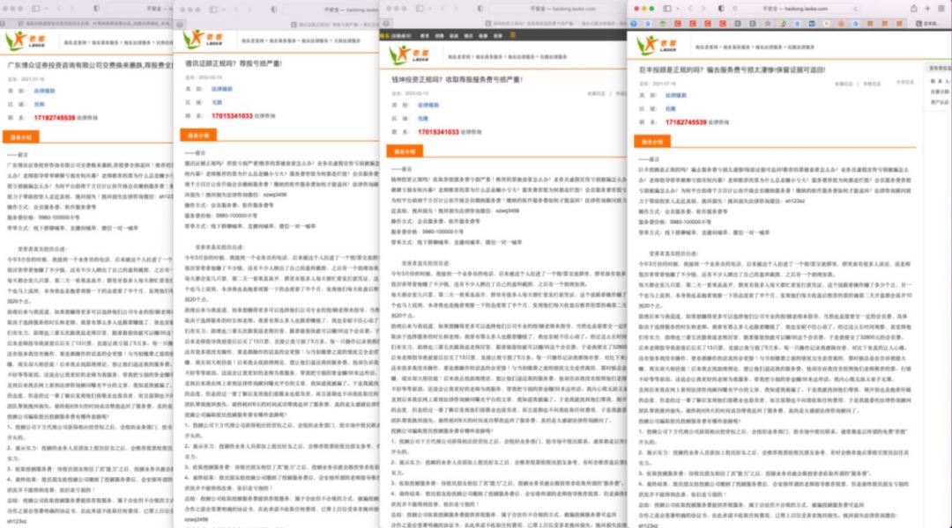Click the Laoke logo in the rightmost window

(657, 46)
